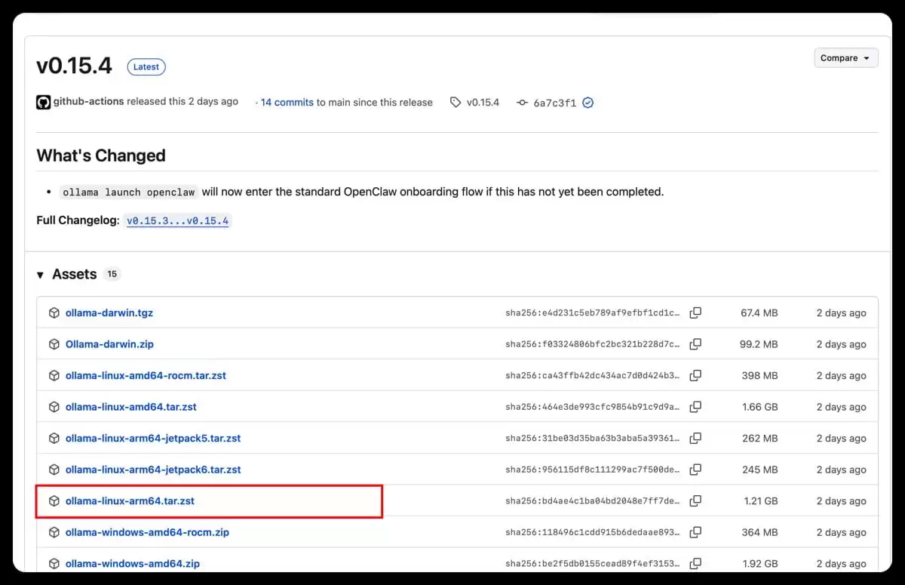
Task: Download ollama-linux-amd64-rocm.tar.zst
Action: point(146,375)
